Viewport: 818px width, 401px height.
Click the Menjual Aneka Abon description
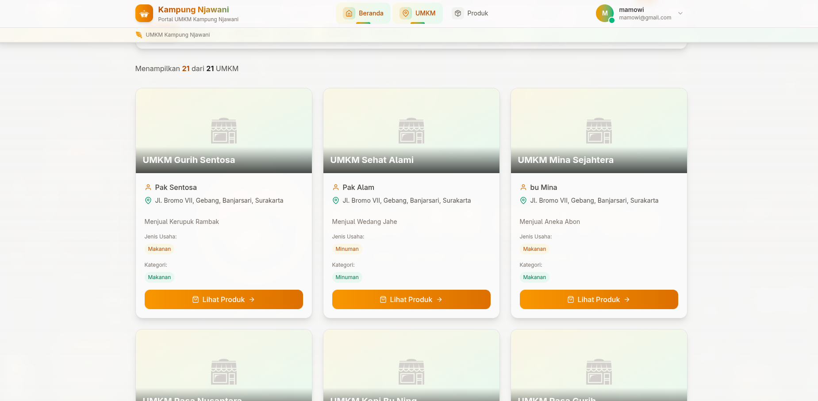pos(550,222)
